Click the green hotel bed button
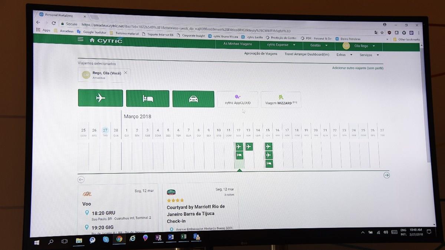445x250 pixels. (x=148, y=99)
